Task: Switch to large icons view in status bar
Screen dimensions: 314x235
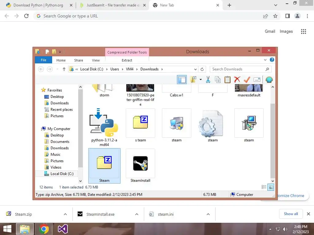Action: coord(271,187)
